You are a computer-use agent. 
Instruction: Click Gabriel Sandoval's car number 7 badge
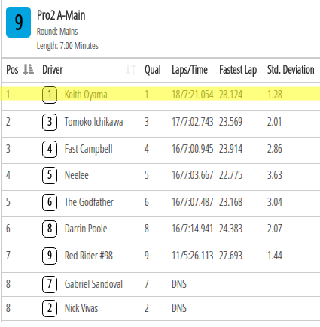[x=50, y=284]
